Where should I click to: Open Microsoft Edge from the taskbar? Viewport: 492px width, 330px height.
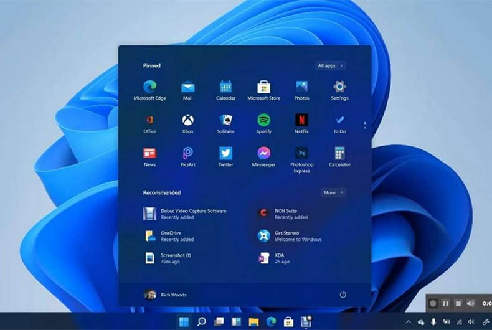click(x=271, y=321)
